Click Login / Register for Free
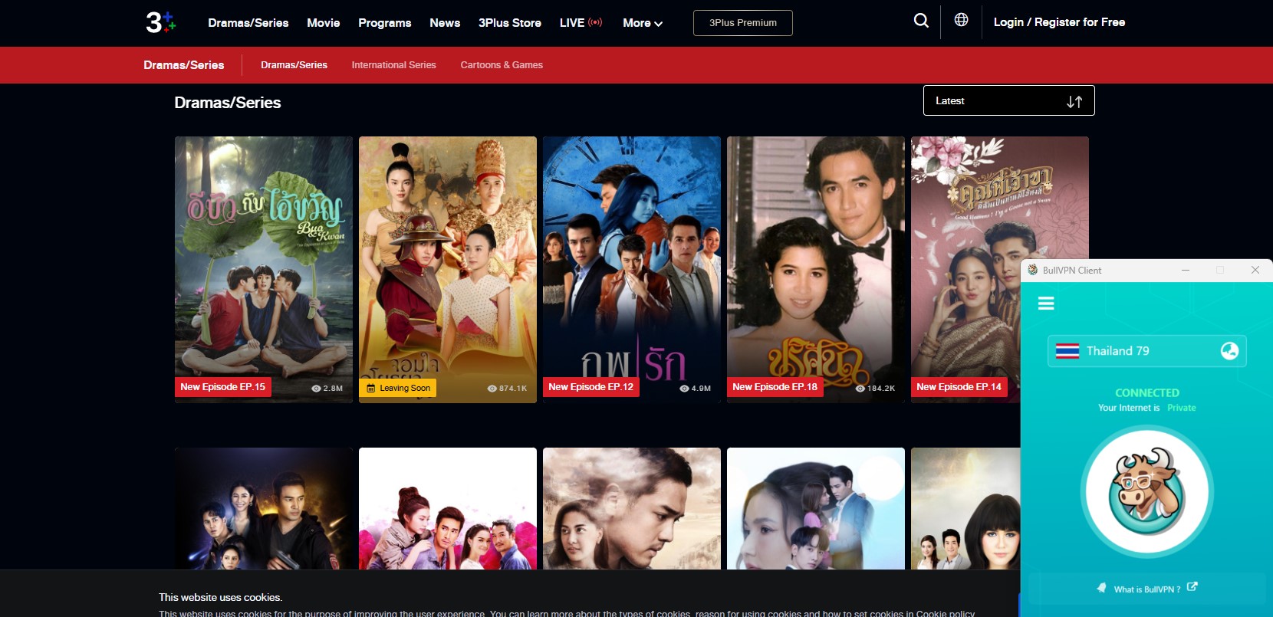The image size is (1273, 617). 1058,22
